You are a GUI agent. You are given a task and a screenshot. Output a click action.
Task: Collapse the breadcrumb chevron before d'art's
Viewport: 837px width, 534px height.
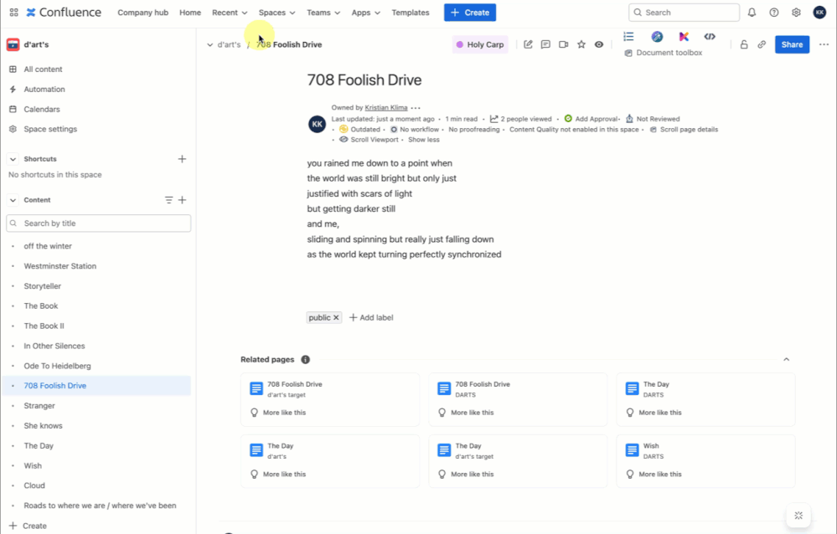[209, 45]
